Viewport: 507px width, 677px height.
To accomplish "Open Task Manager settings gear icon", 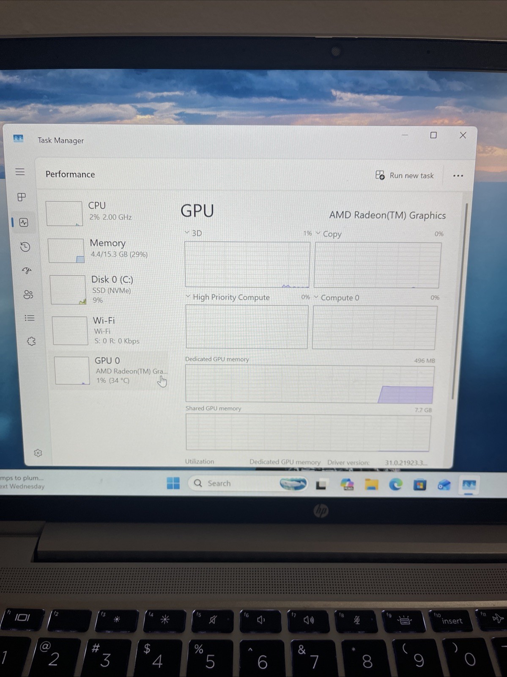I will (x=38, y=453).
